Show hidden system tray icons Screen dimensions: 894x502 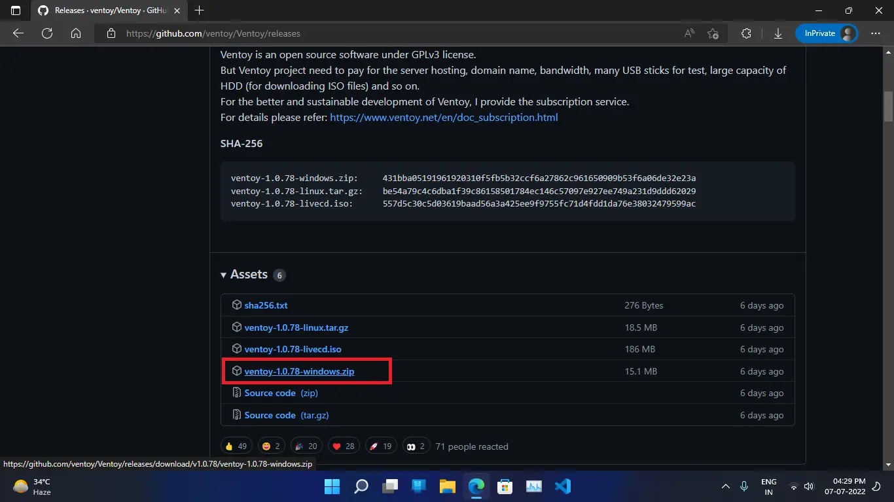coord(725,486)
